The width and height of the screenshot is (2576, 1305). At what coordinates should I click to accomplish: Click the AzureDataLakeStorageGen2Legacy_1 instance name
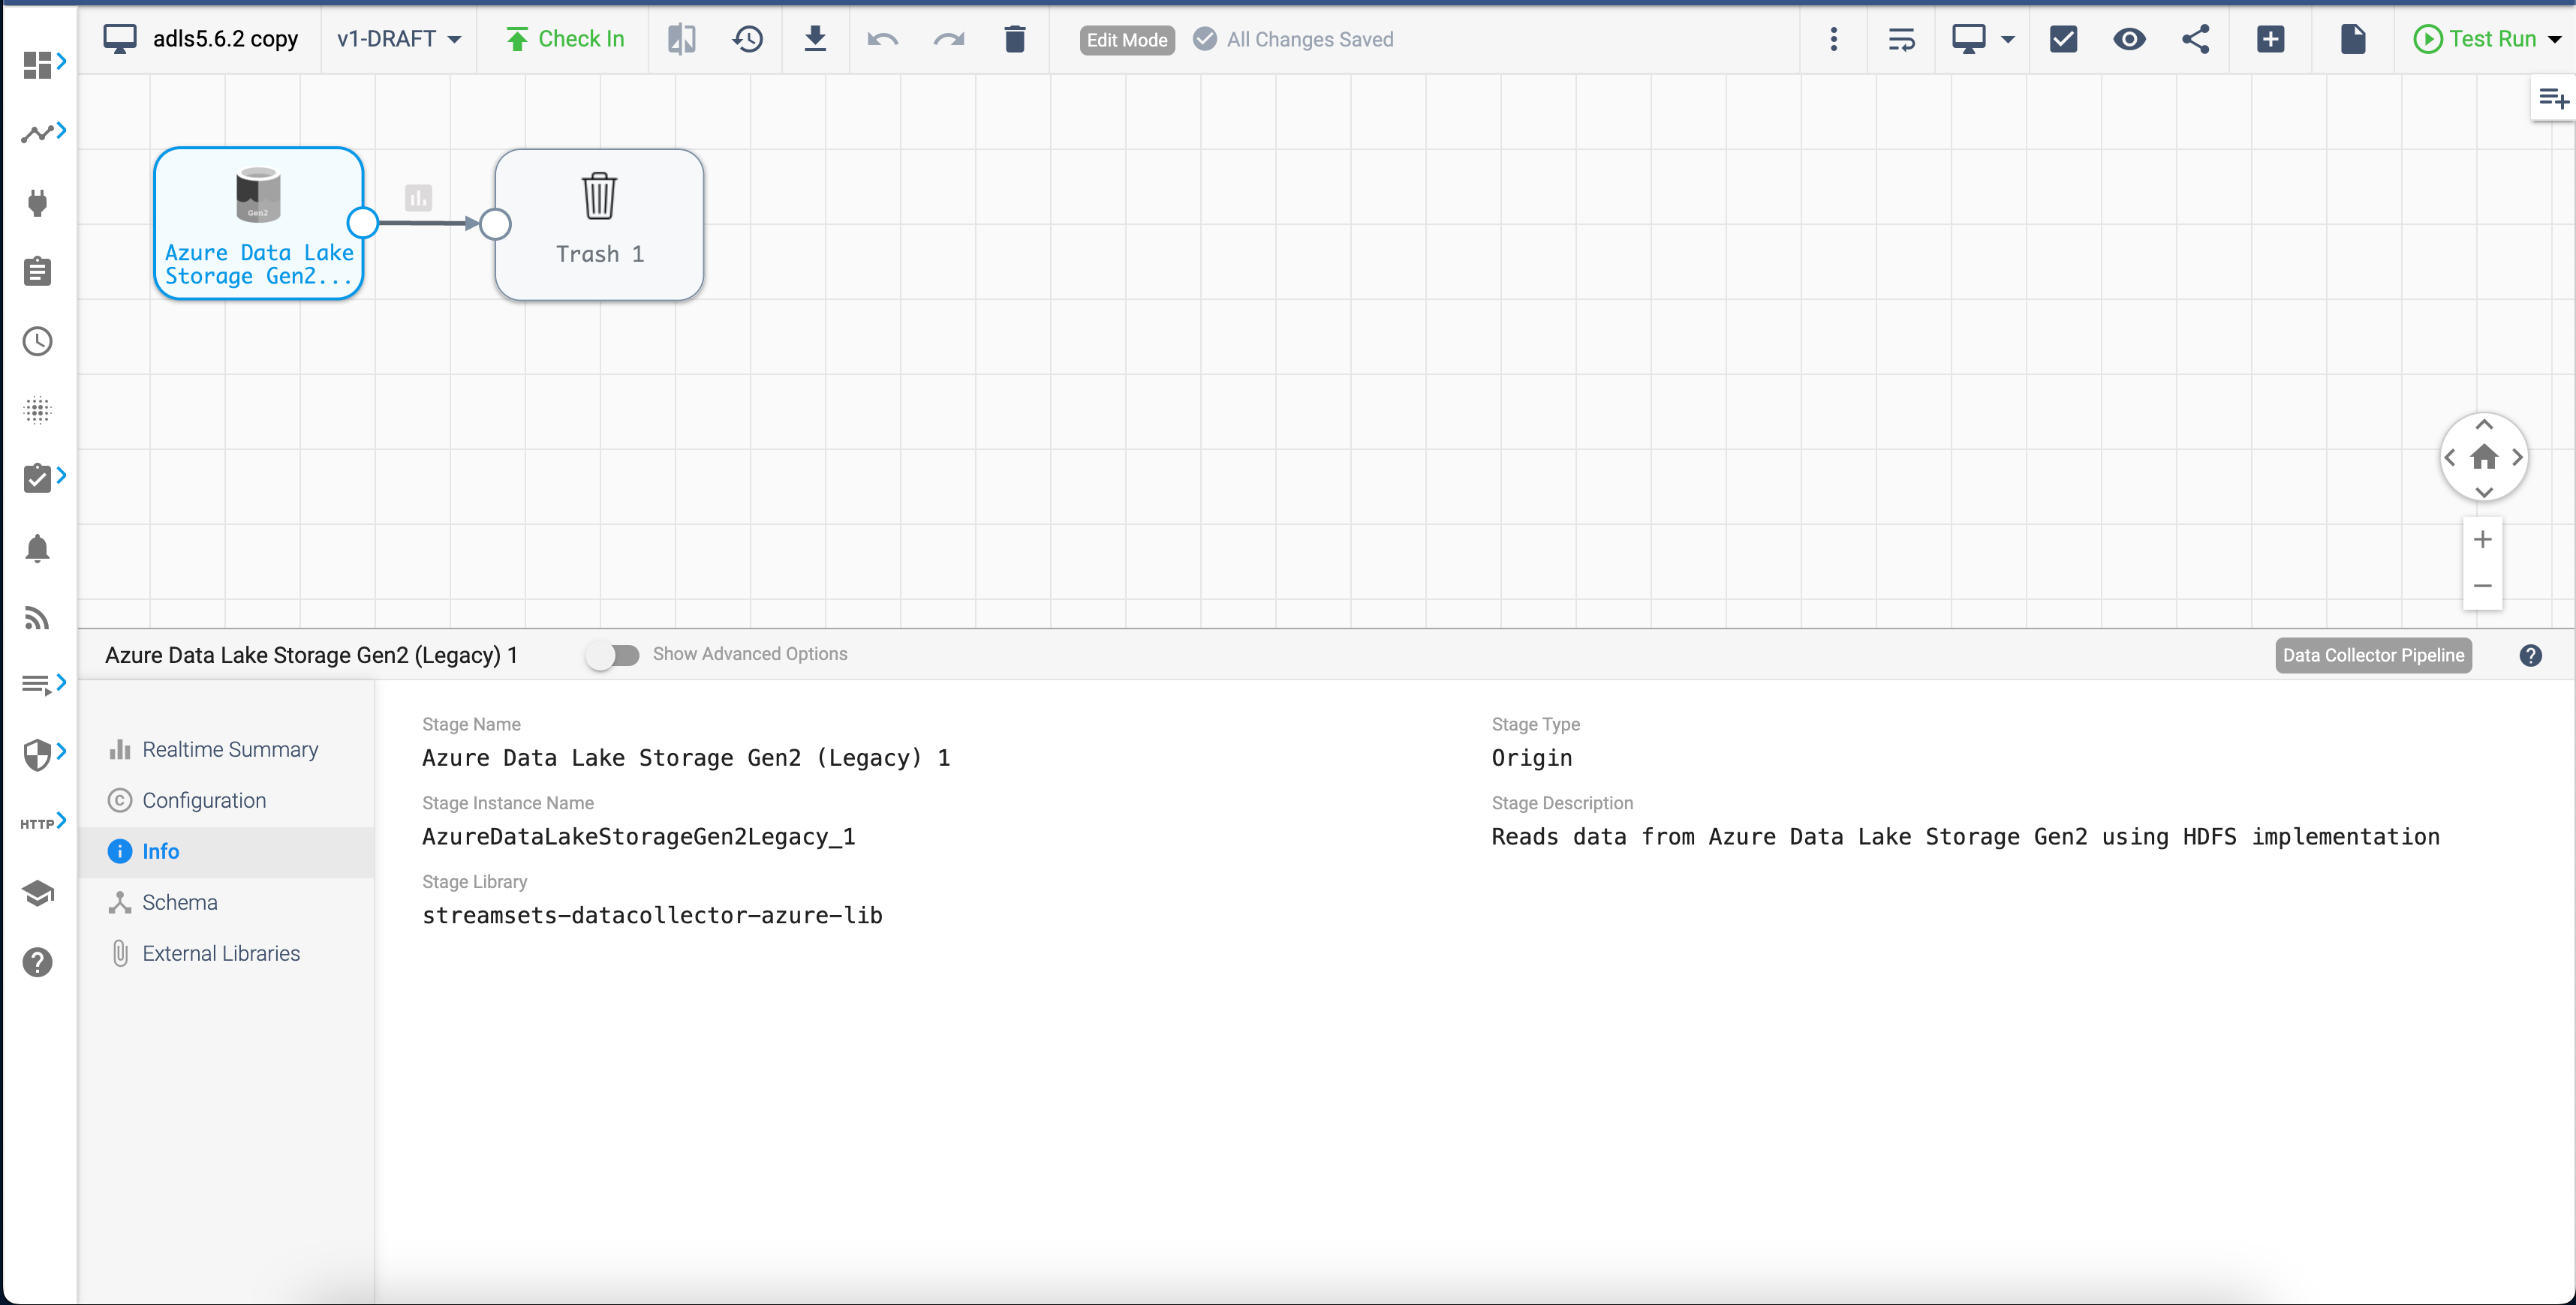click(x=639, y=836)
